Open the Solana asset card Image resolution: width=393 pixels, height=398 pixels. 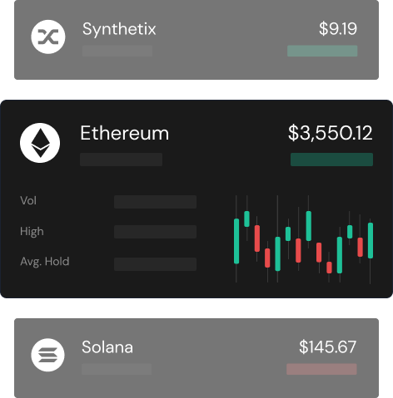196,358
